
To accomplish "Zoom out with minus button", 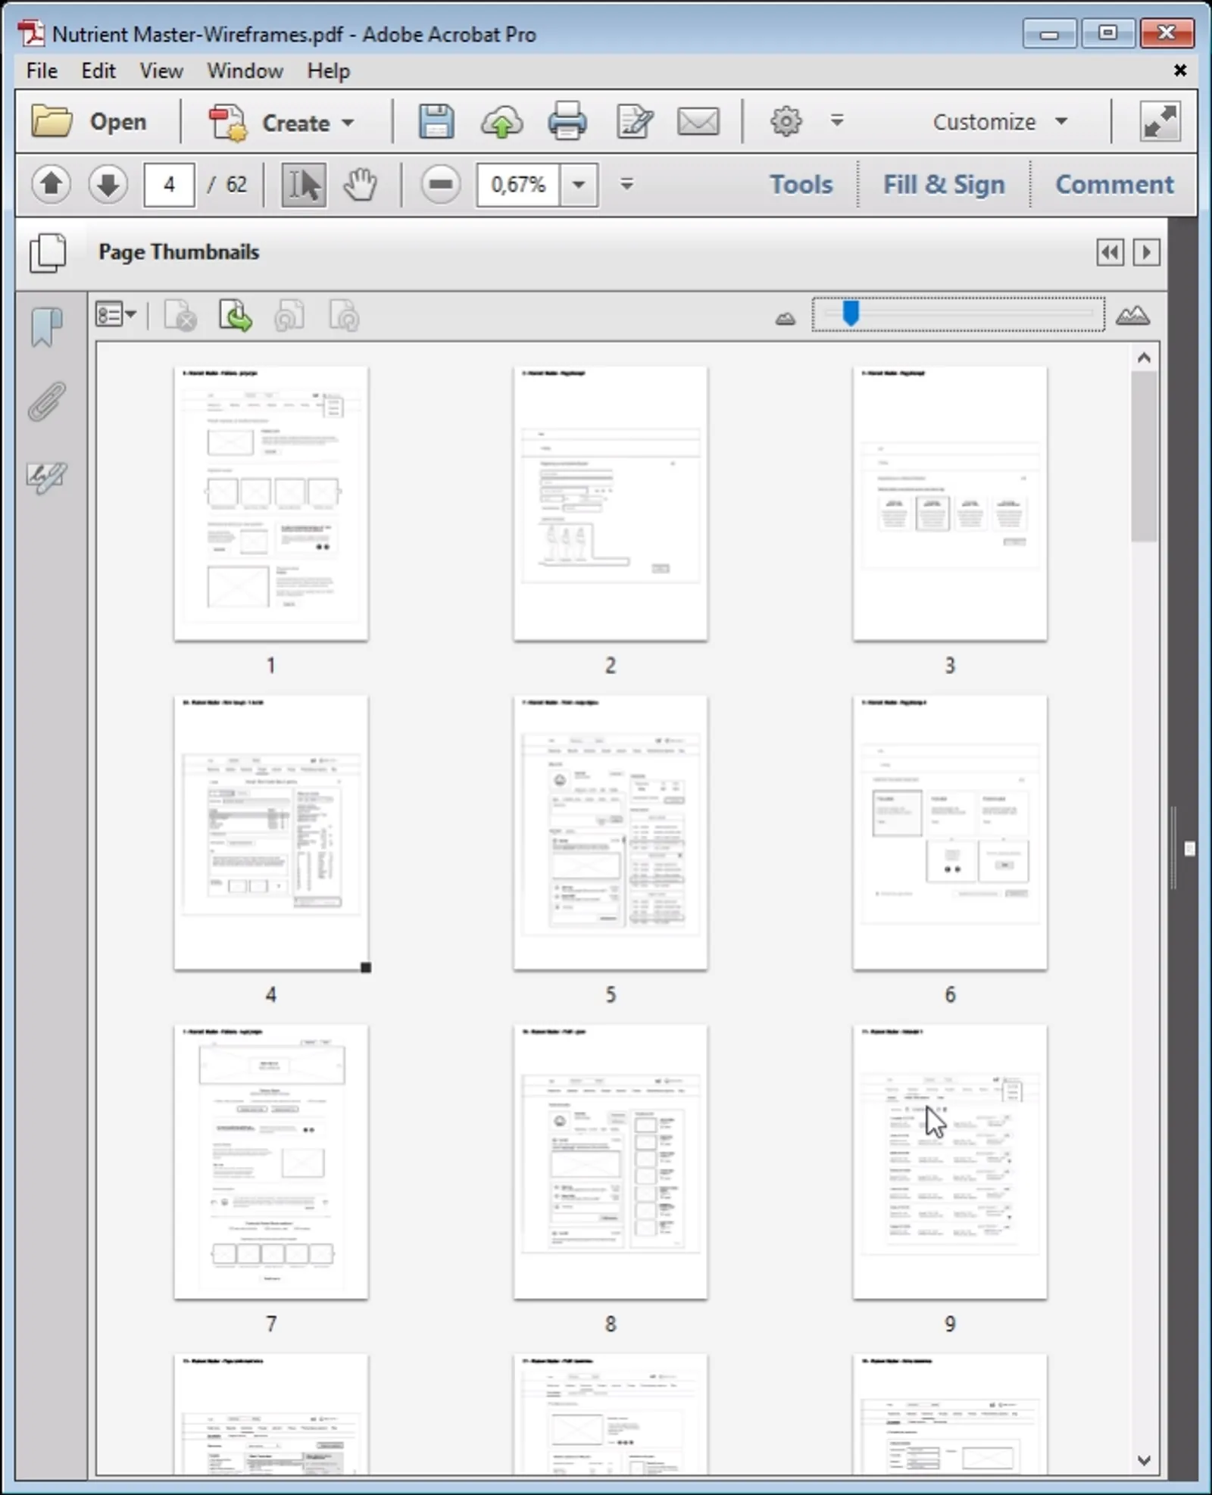I will point(441,184).
